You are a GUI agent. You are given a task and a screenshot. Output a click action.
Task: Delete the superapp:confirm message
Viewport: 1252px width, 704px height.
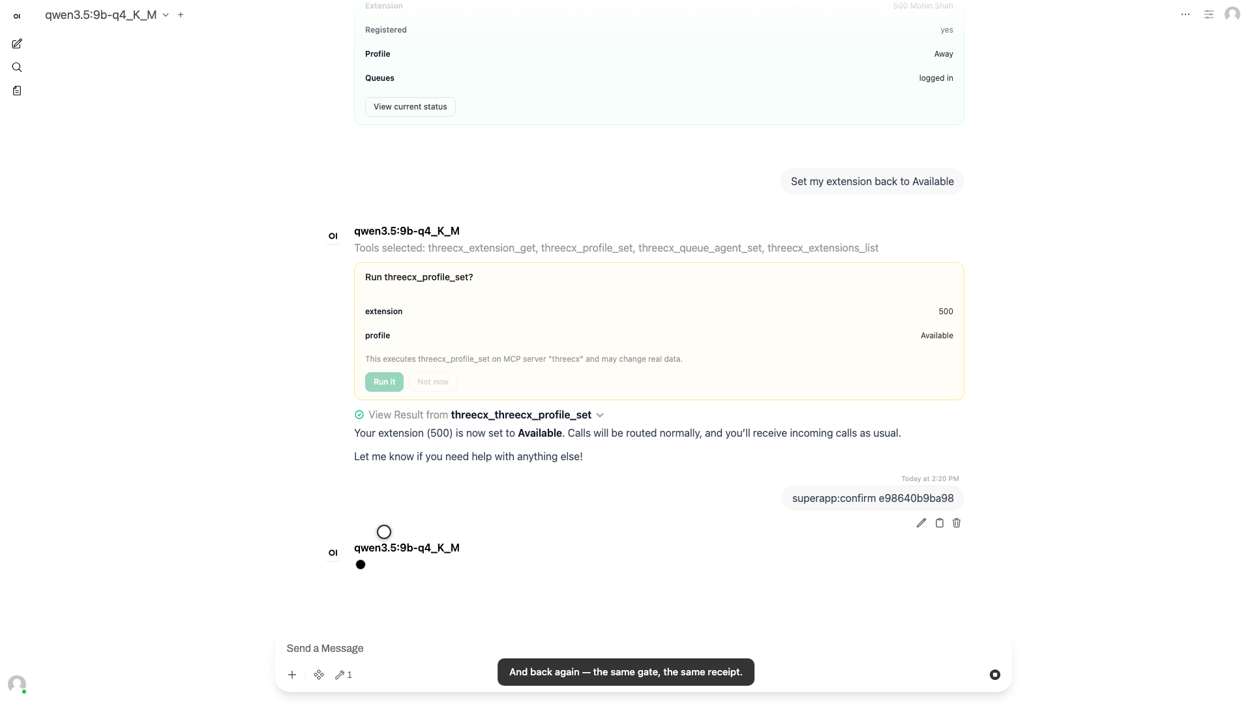pyautogui.click(x=957, y=523)
